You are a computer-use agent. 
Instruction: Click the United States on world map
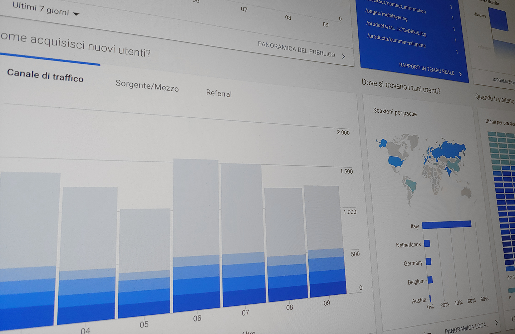coord(396,161)
